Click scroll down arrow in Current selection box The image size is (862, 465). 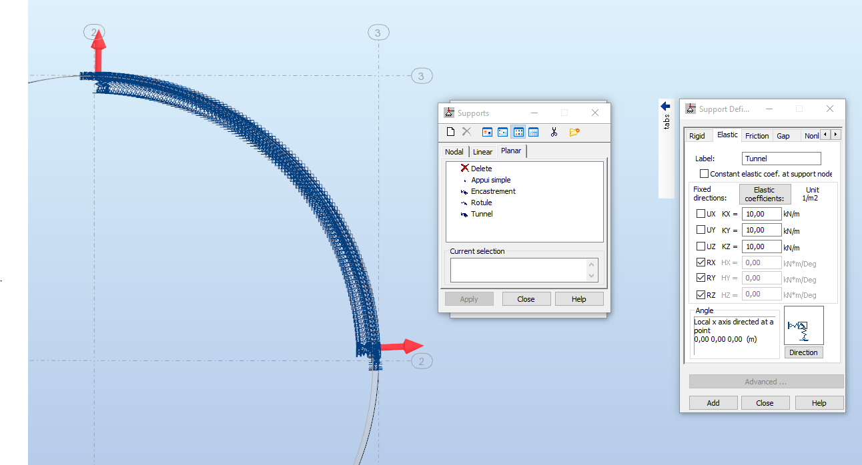tap(592, 276)
